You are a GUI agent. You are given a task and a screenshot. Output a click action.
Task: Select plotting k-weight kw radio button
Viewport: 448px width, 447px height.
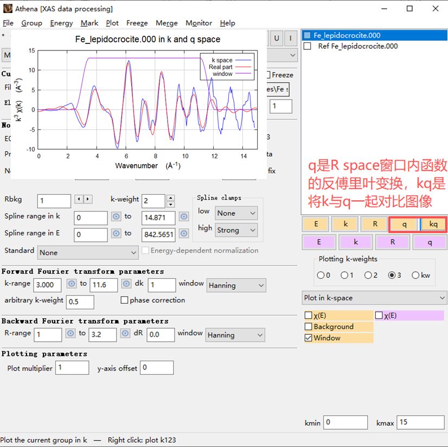point(415,275)
